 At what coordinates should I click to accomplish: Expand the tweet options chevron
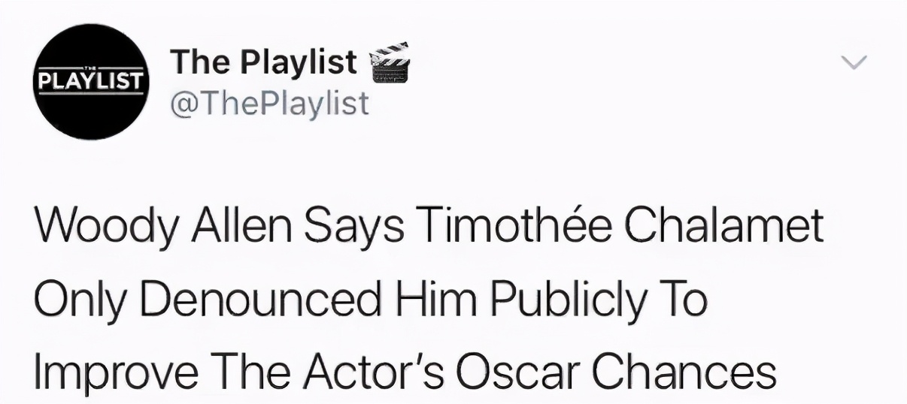tap(854, 62)
